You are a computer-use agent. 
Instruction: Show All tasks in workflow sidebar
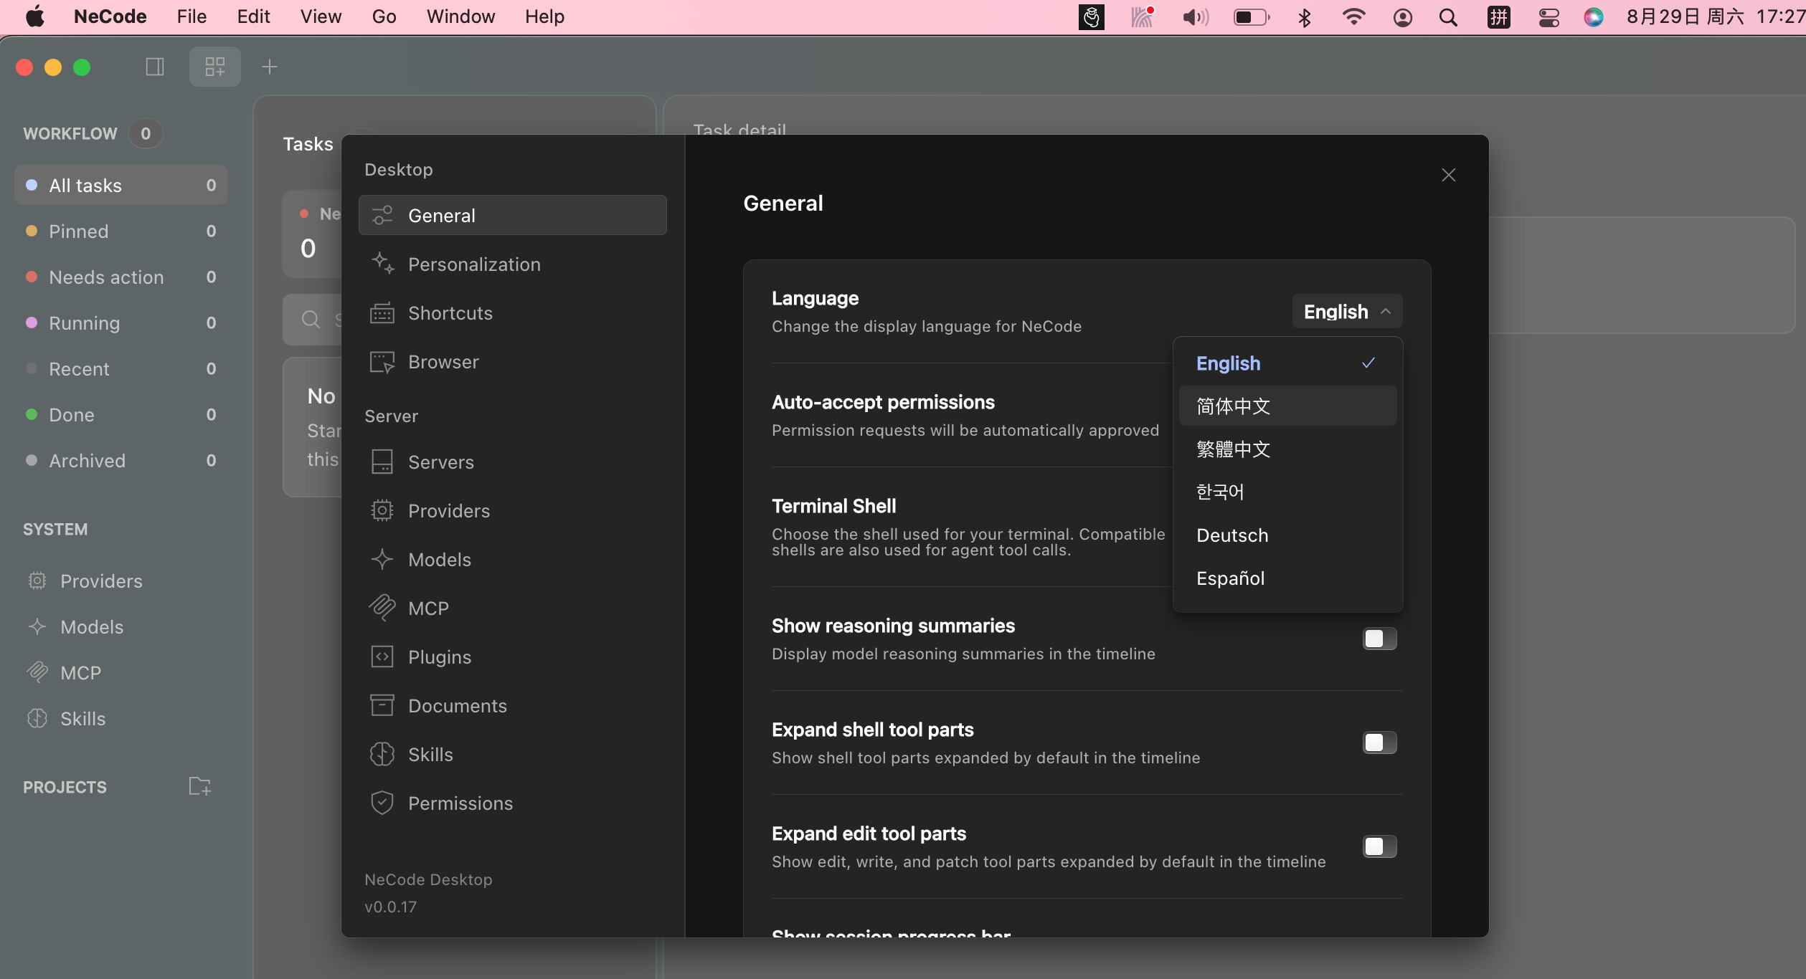point(120,185)
